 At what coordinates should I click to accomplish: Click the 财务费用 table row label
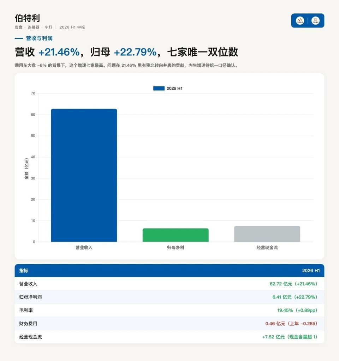(28, 324)
